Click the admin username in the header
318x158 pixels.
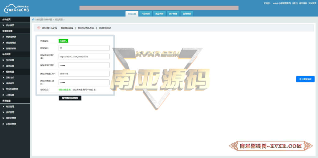(x=276, y=3)
